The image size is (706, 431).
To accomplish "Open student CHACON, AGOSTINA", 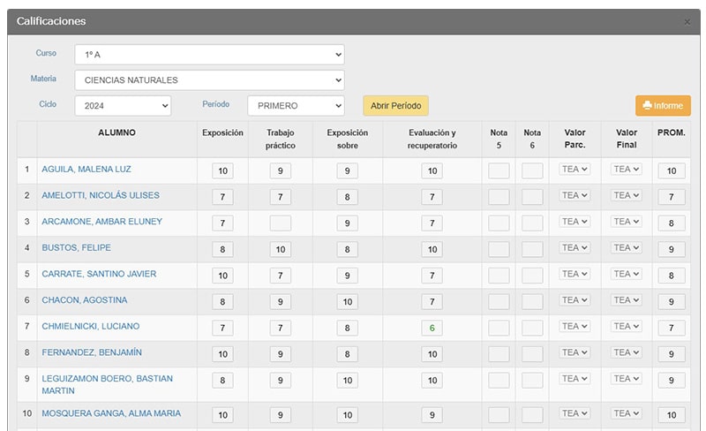I will [85, 299].
